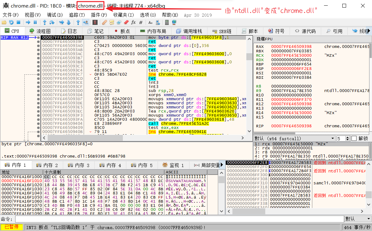This screenshot has height=231, width=372.
Task: Pause execution with the pause icon
Action: click(x=35, y=22)
